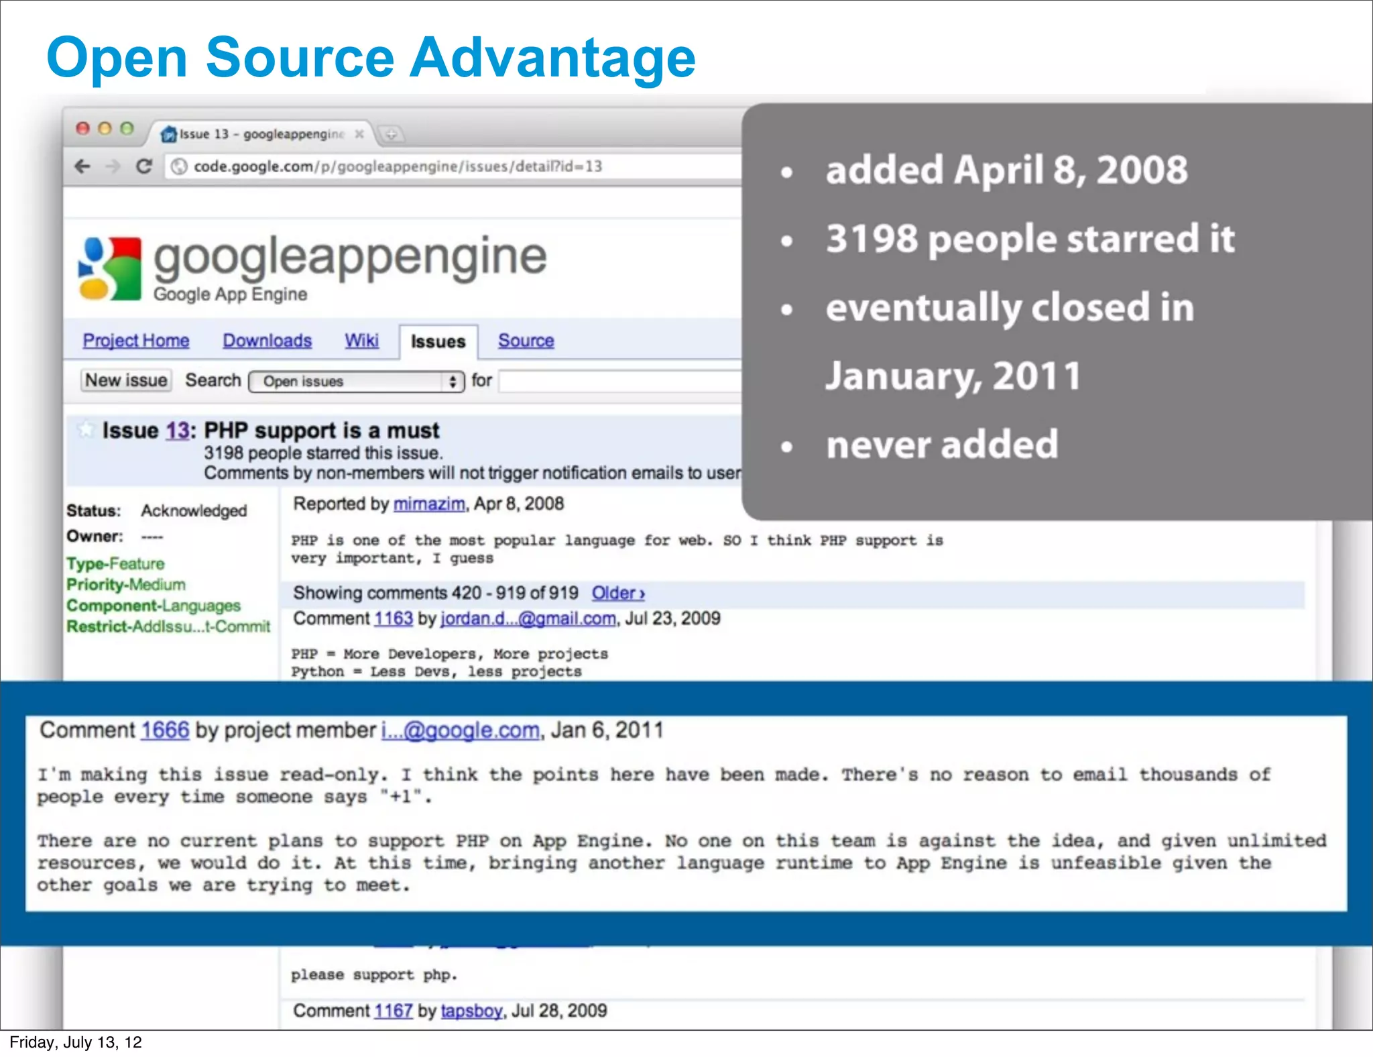Click '3198 people starred this issue.' text

pos(323,453)
